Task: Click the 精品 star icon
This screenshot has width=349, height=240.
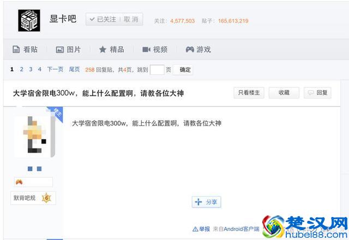Action: click(103, 50)
